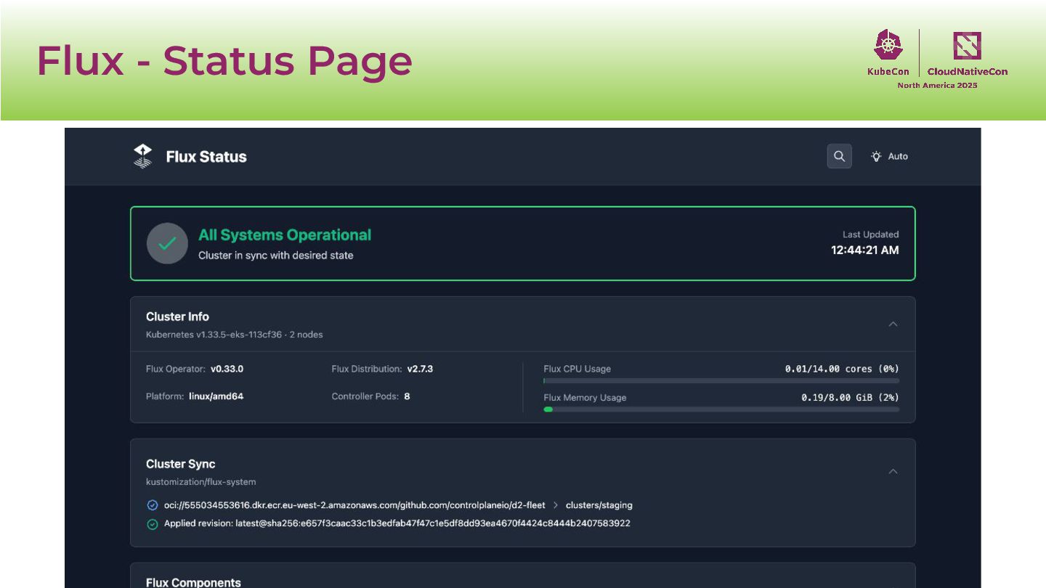Click the Cluster Info heading
This screenshot has width=1046, height=588.
click(x=177, y=317)
